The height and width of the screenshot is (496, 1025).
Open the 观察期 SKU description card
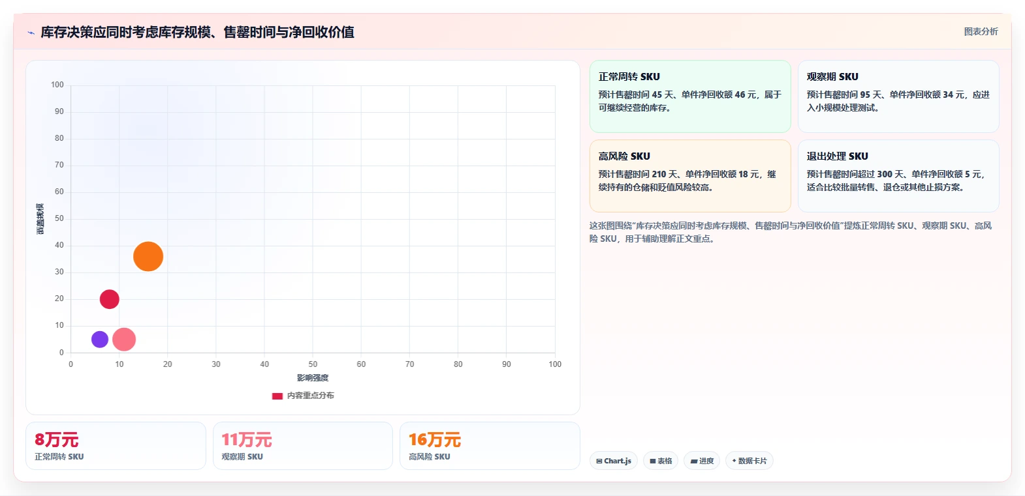pyautogui.click(x=898, y=96)
